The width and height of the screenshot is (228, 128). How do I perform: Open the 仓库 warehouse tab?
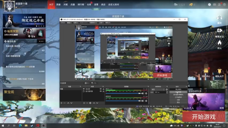(89, 5)
